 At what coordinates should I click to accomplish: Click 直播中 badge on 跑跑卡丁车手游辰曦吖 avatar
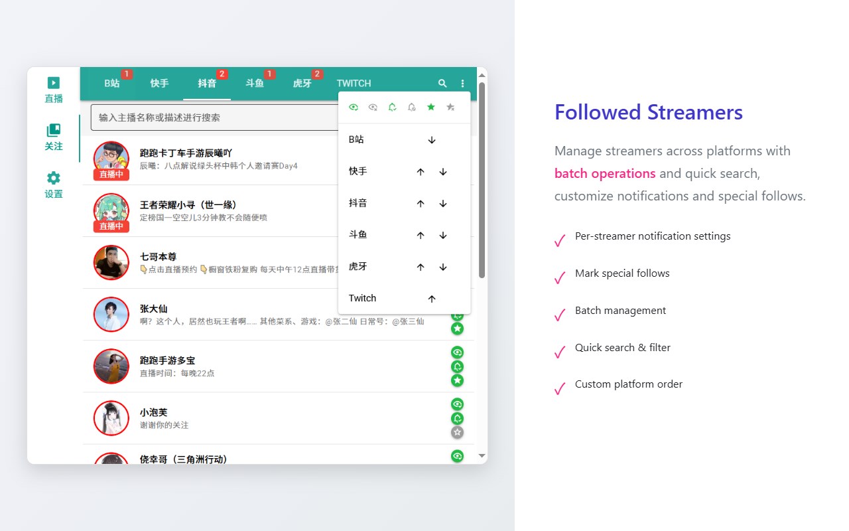pyautogui.click(x=111, y=175)
